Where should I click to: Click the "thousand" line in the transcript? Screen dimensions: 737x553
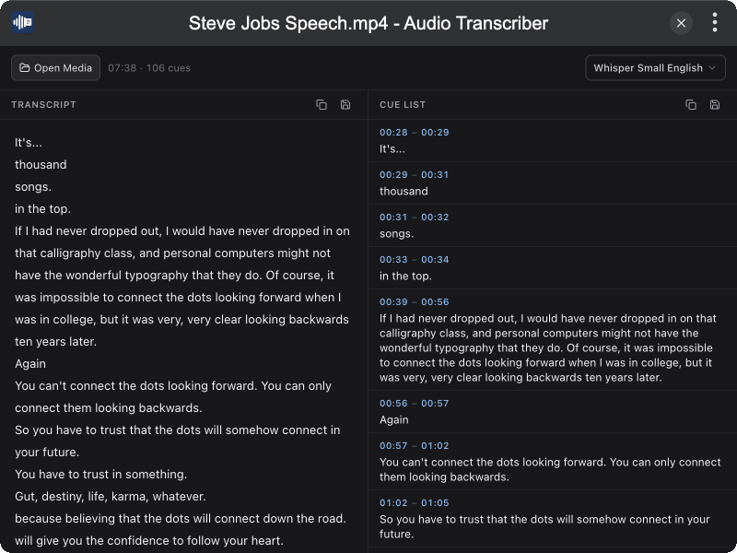tap(41, 165)
